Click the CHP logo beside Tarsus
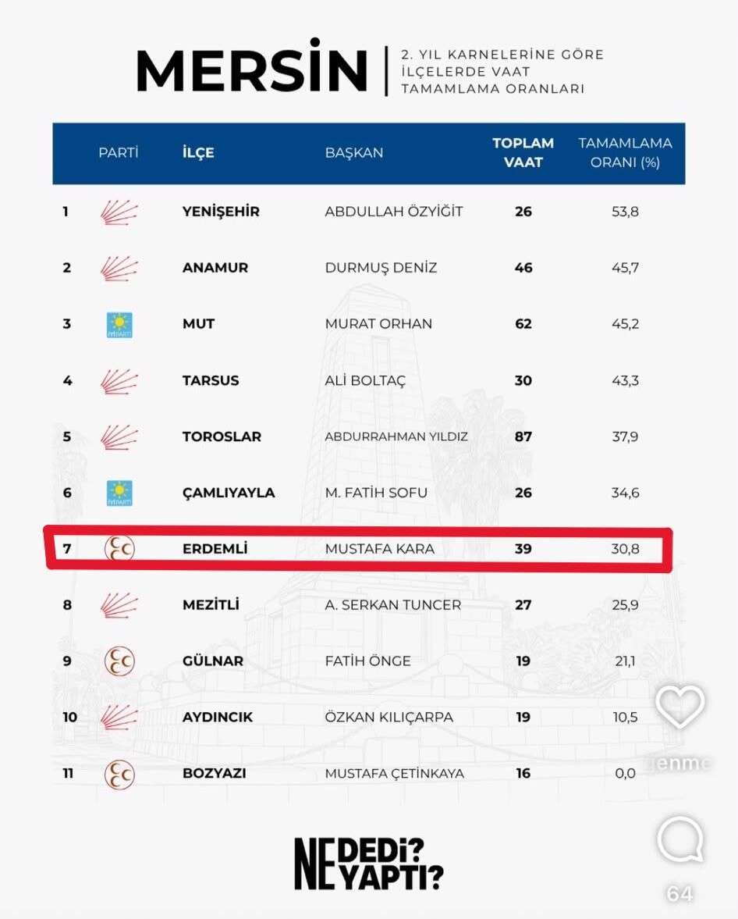Viewport: 738px width, 919px height. click(x=119, y=381)
